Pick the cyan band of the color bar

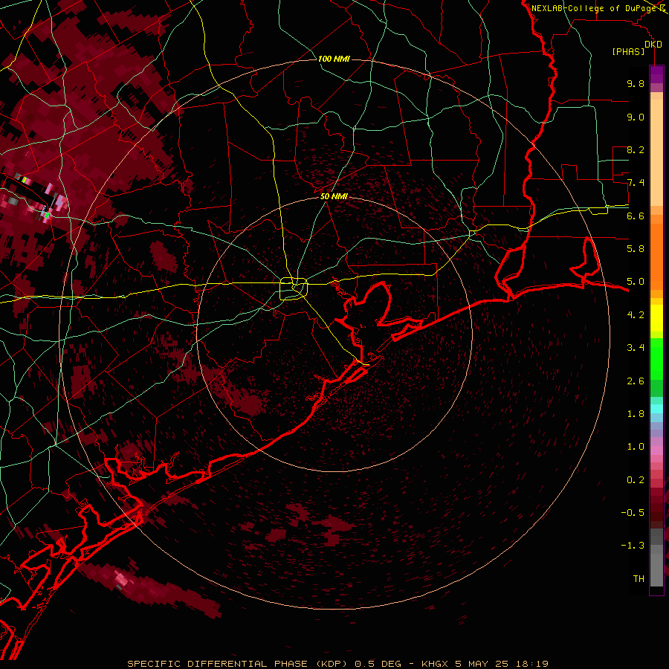click(656, 409)
